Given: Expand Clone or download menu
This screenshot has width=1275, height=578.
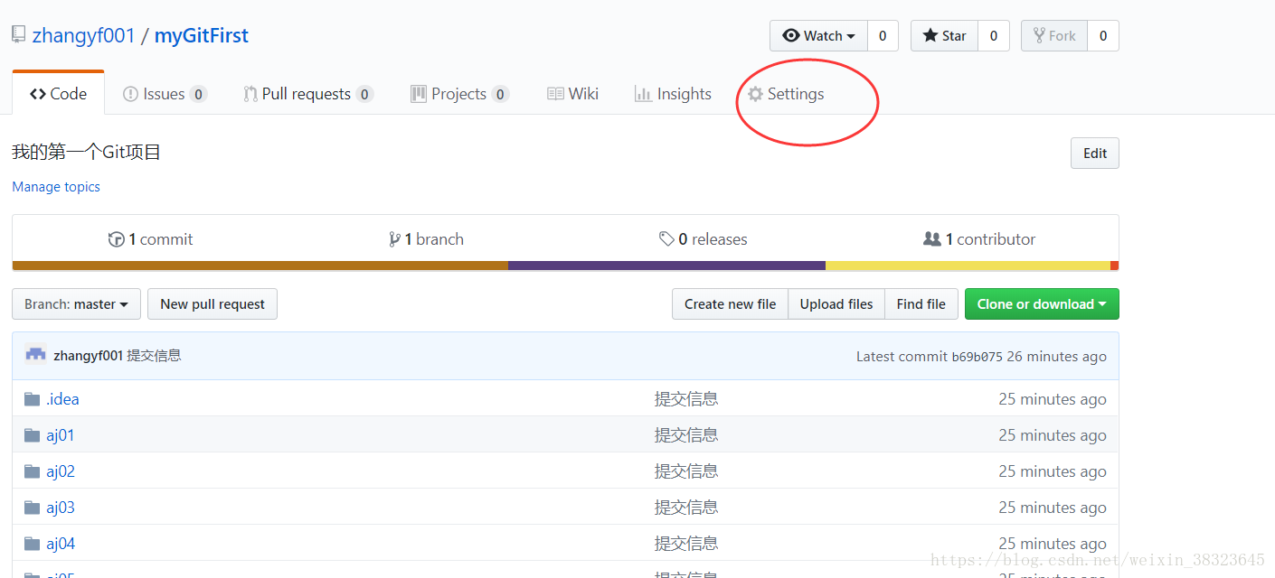Looking at the screenshot, I should pos(1042,304).
